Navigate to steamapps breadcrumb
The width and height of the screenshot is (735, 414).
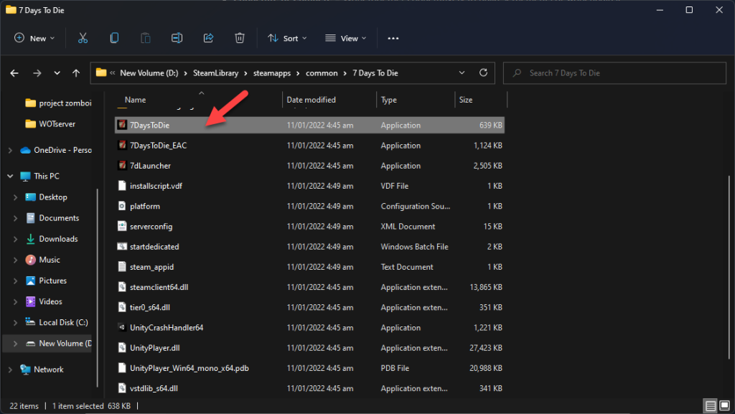(272, 73)
